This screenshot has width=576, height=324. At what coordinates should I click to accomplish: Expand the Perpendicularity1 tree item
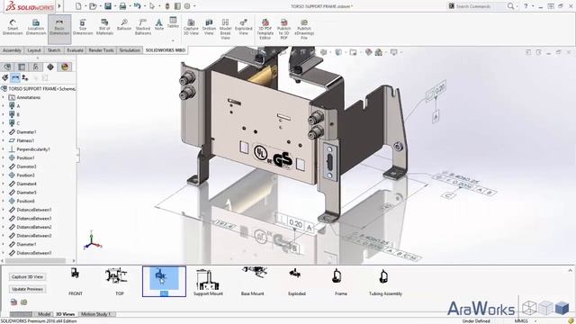click(x=4, y=149)
